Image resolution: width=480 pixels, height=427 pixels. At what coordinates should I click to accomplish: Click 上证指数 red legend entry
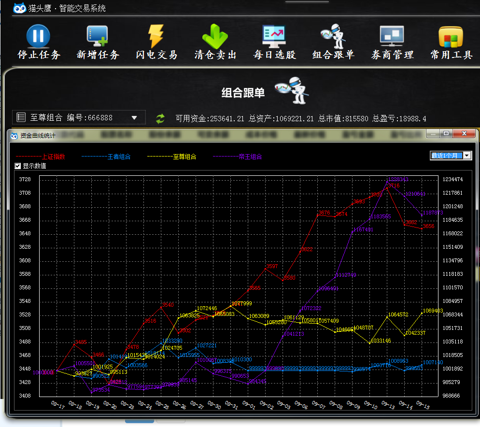41,157
